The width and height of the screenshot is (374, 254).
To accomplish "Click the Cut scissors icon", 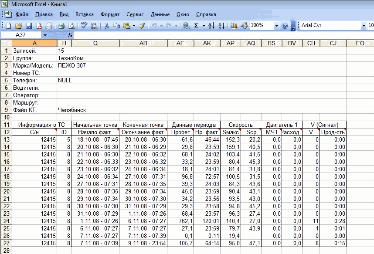I will [106, 26].
